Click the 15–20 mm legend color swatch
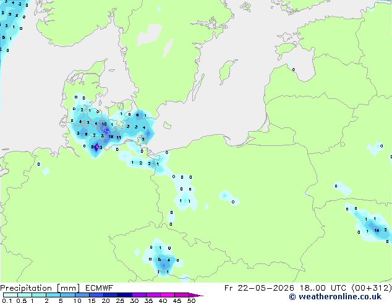The image size is (392, 303). pos(96,295)
